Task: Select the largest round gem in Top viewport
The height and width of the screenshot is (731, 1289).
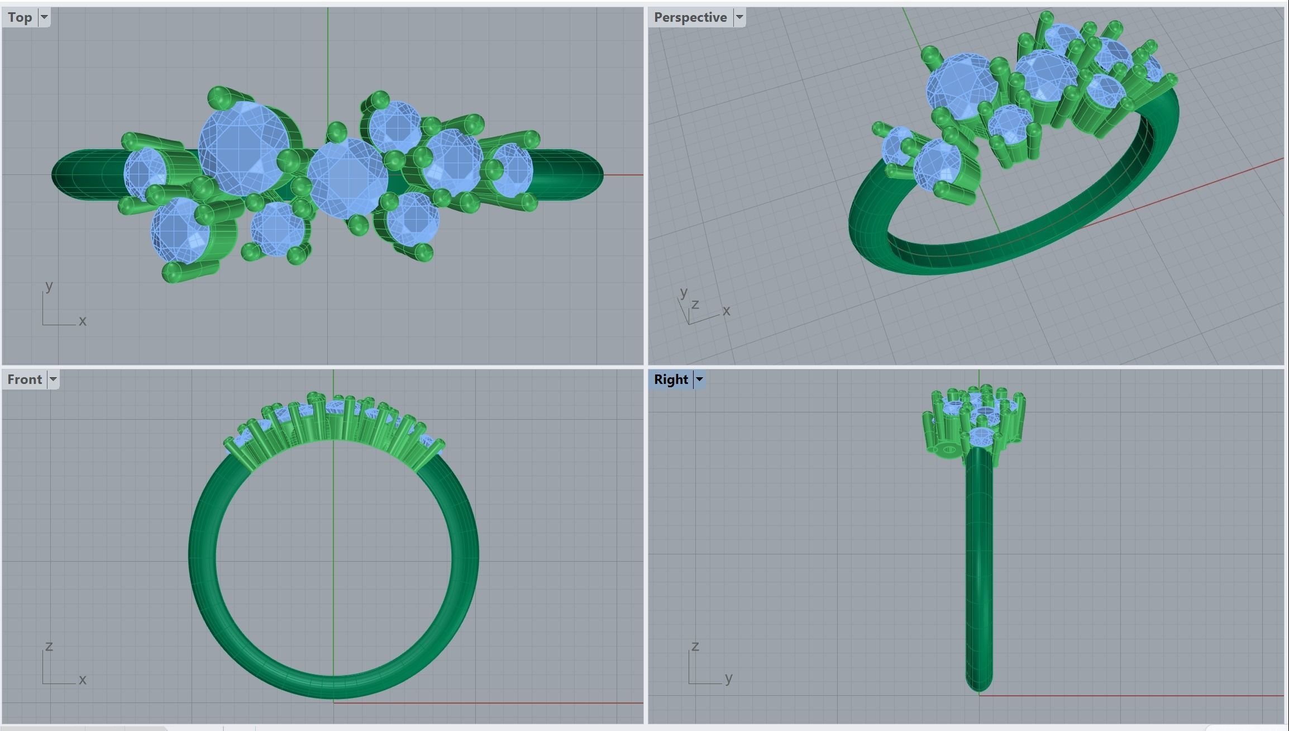Action: 244,150
